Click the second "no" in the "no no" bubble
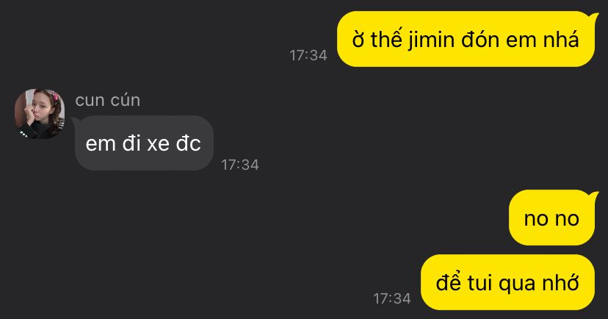 click(x=567, y=219)
